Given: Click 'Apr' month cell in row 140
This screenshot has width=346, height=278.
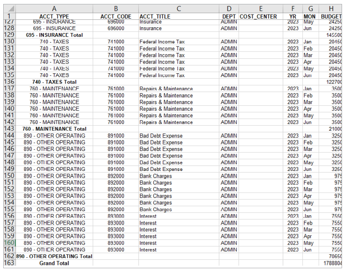Looking at the screenshot, I should tap(311, 109).
